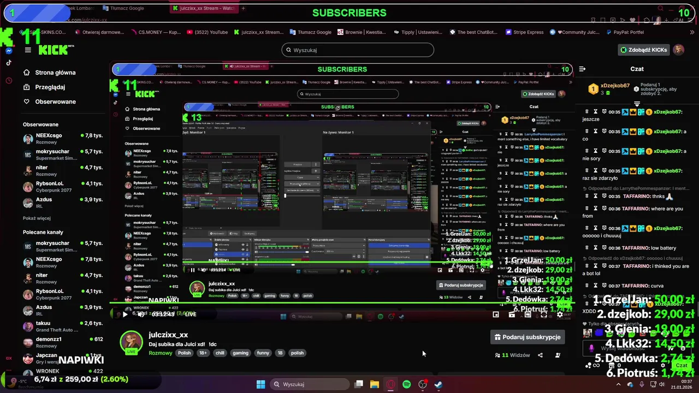Mute the stream volume speaker

click(x=141, y=314)
